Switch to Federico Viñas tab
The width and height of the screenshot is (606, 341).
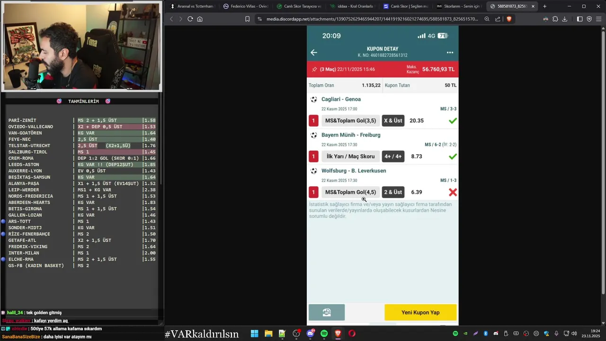[x=245, y=6]
